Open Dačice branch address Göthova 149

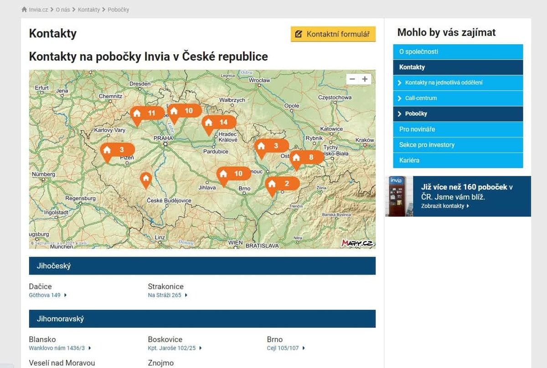(x=48, y=295)
